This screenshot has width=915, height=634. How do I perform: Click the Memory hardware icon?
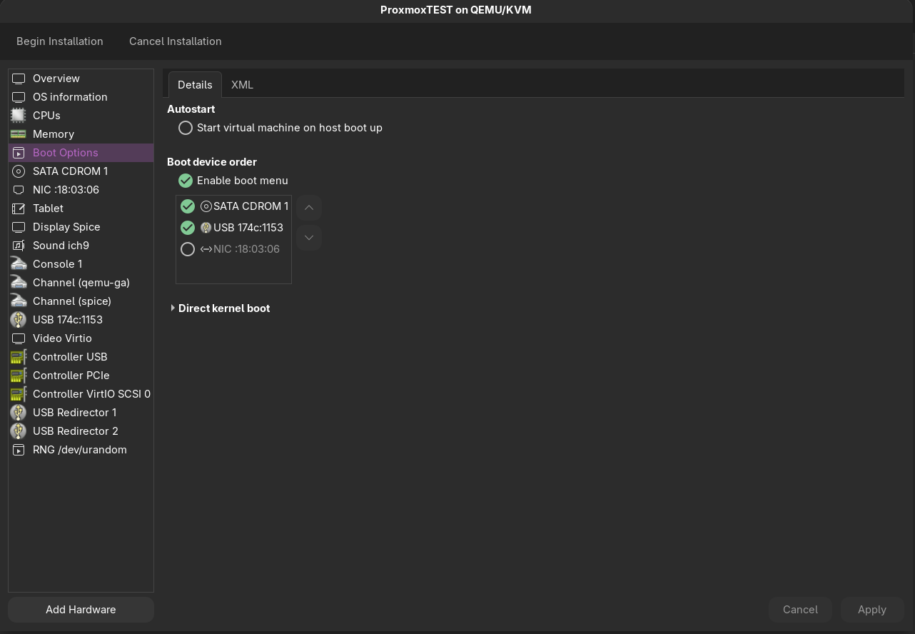18,134
